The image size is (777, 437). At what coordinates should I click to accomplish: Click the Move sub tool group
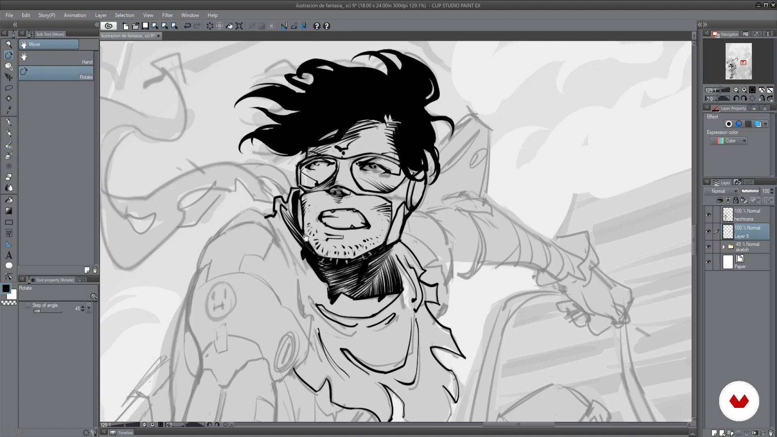click(49, 44)
